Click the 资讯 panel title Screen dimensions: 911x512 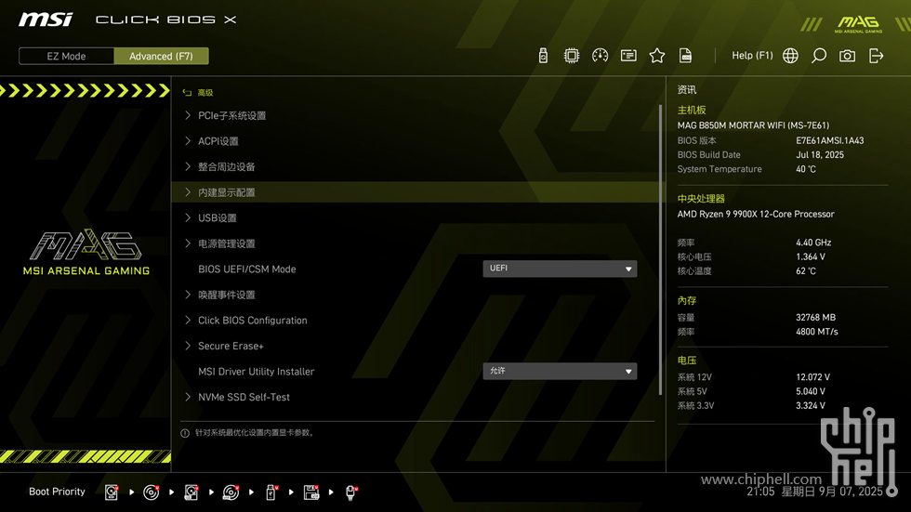point(687,90)
